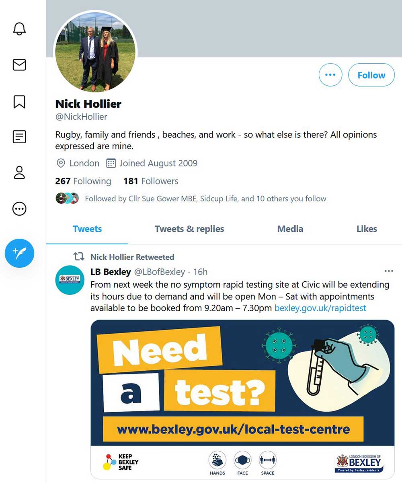Expand the LB Bexley tweet options menu
Screen dimensions: 402x483
tap(388, 271)
